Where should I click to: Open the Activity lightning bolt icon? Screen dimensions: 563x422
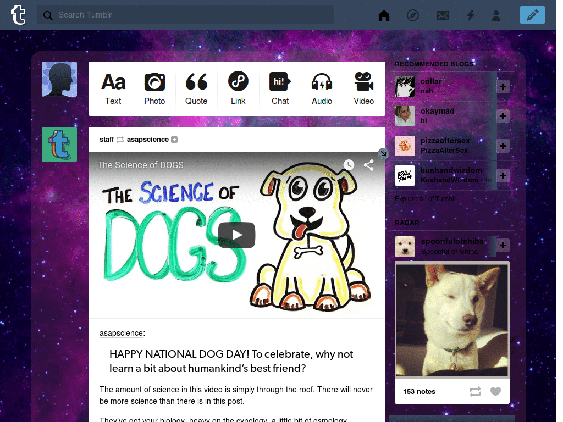click(x=471, y=15)
